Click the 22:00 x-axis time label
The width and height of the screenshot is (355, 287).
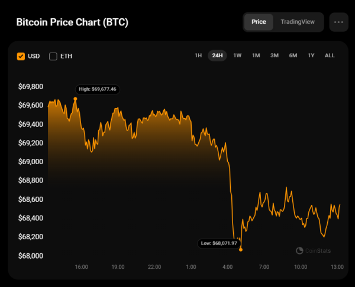(x=154, y=268)
